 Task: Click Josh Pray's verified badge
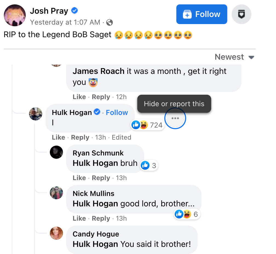pyautogui.click(x=74, y=11)
